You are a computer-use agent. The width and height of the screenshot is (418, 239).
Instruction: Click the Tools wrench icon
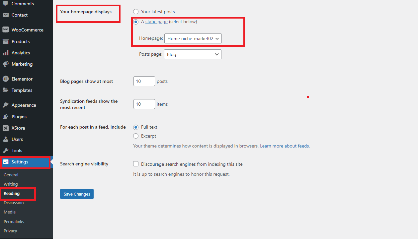[x=6, y=150]
